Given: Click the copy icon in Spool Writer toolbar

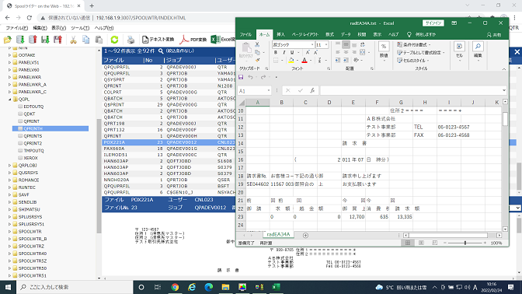Looking at the screenshot, I should tap(86, 40).
